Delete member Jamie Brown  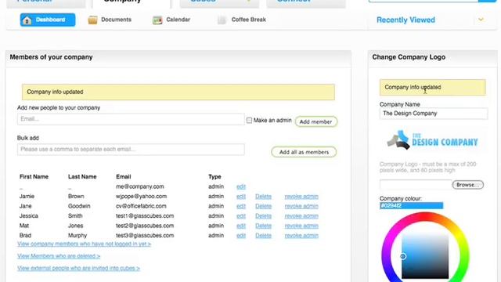click(263, 197)
